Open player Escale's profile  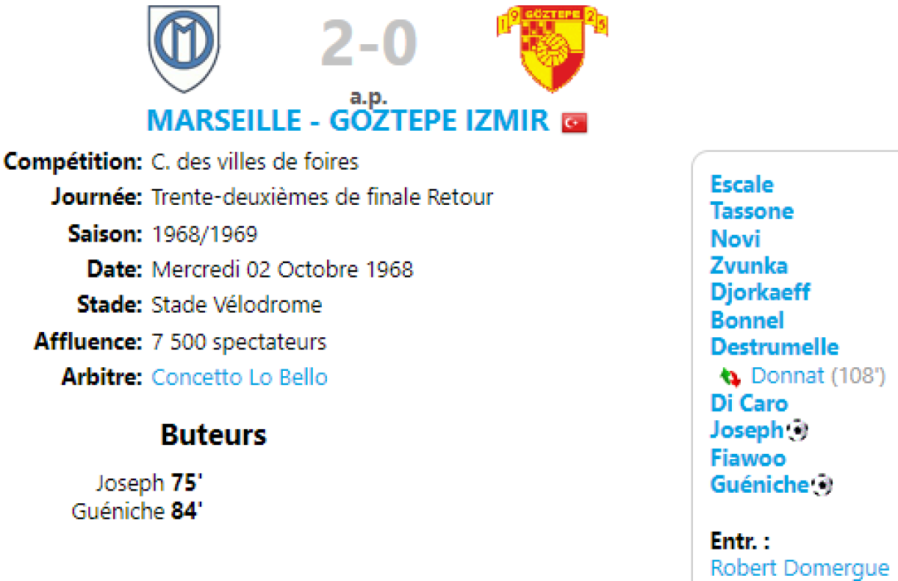[742, 185]
